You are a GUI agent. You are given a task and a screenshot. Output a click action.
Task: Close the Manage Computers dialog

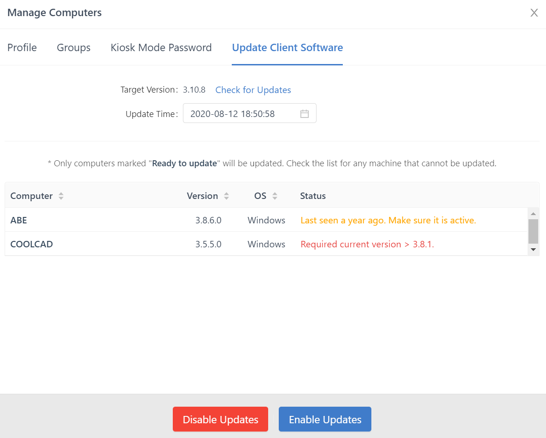pyautogui.click(x=534, y=12)
